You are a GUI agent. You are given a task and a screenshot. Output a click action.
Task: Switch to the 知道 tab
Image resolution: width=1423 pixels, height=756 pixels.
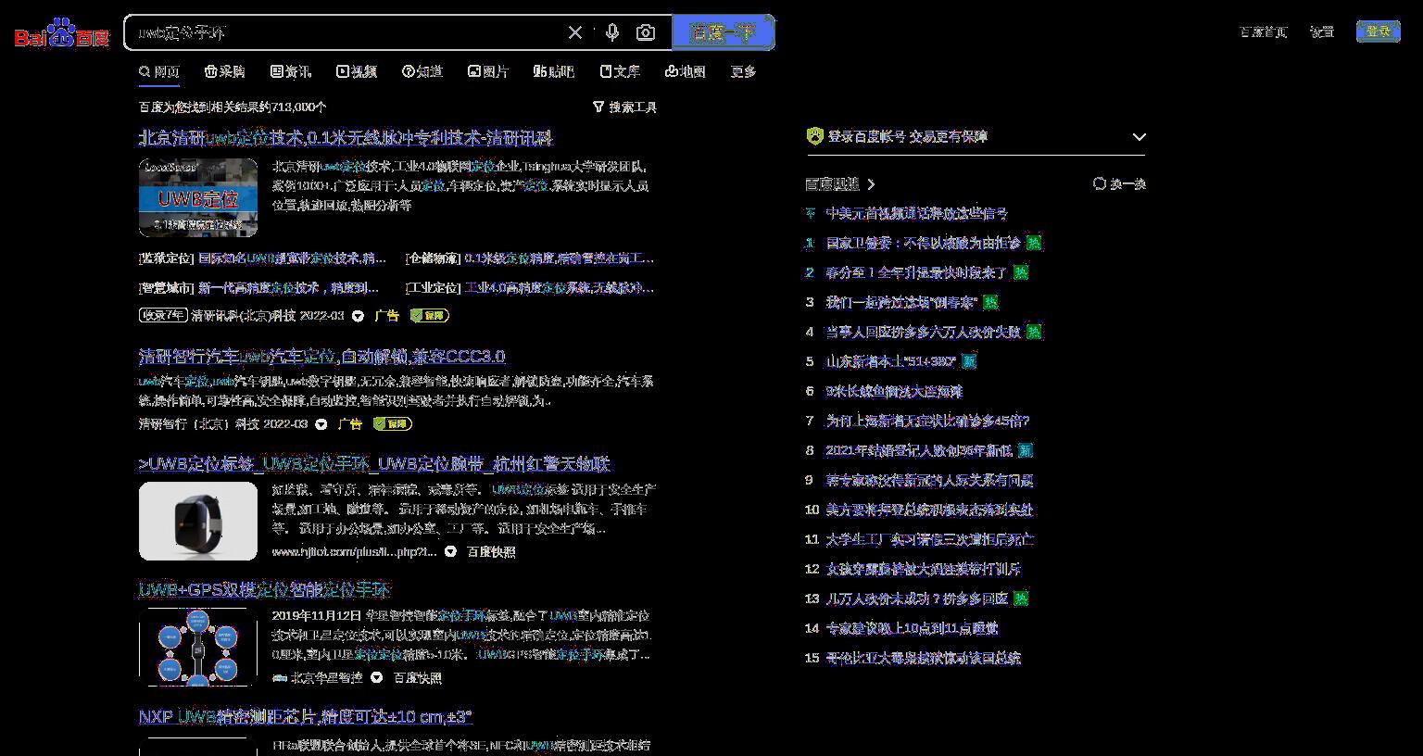click(x=422, y=71)
